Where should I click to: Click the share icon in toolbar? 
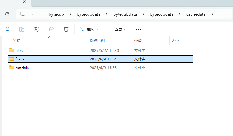click(x=51, y=29)
